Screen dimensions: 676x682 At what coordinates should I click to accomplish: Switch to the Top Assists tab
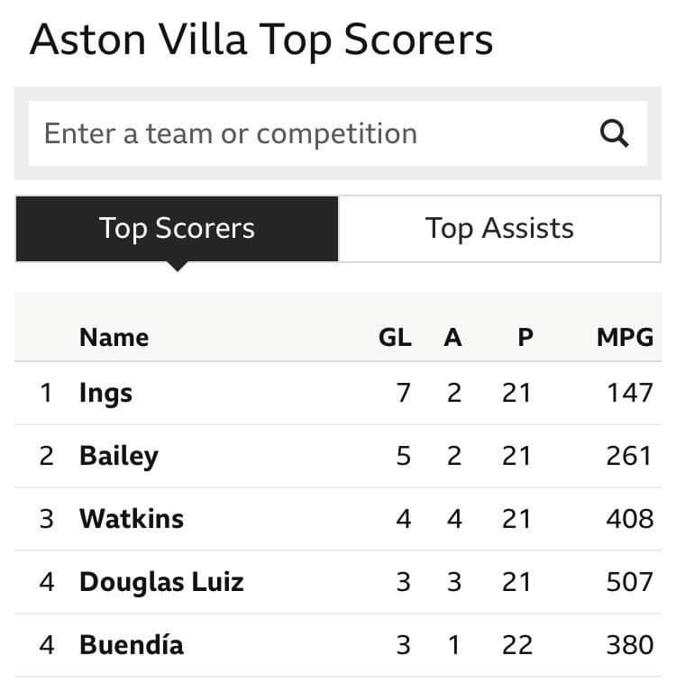point(499,229)
